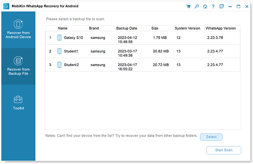Open help via question mark icon

coord(213,7)
